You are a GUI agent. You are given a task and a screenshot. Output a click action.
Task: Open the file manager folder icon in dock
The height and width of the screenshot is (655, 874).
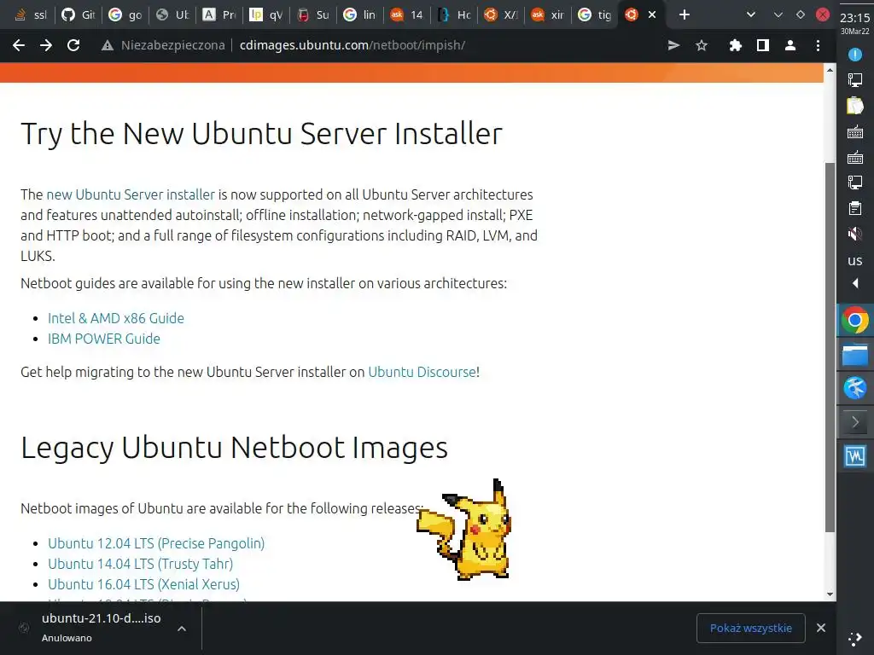pos(855,354)
